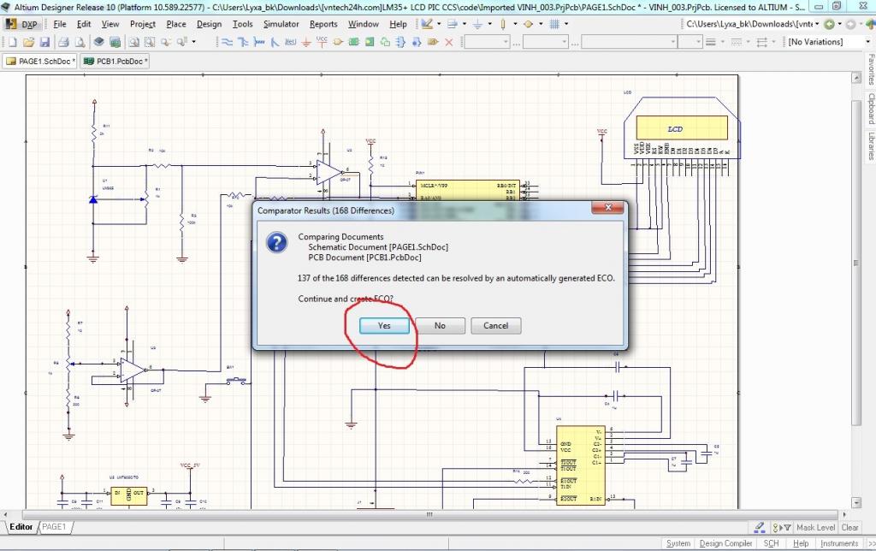Select the Place Bus Entry tool

(x=275, y=42)
